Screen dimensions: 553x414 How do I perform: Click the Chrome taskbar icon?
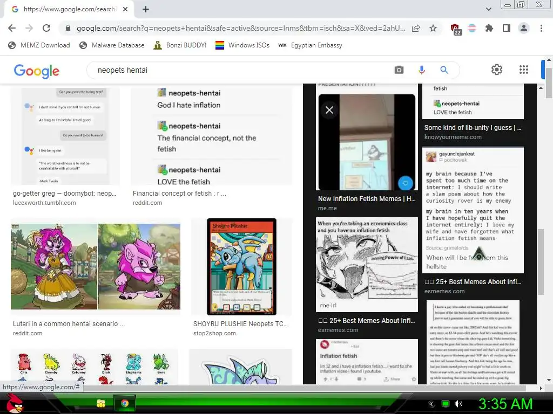[x=125, y=403]
